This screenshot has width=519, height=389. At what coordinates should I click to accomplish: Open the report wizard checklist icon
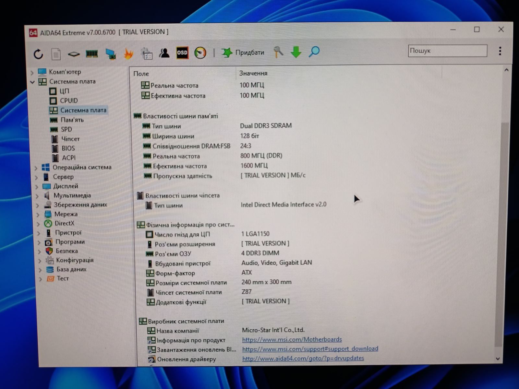pyautogui.click(x=147, y=53)
